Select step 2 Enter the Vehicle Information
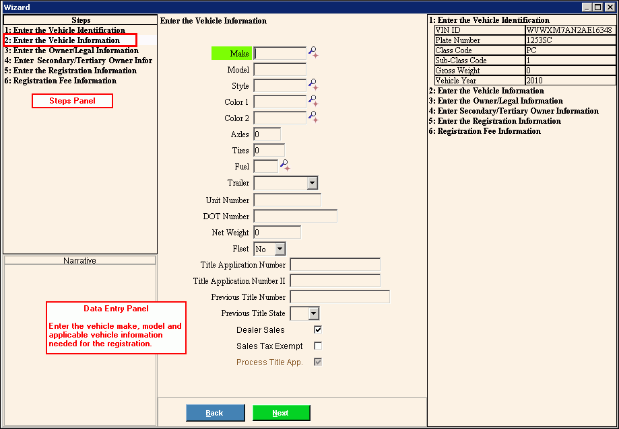The width and height of the screenshot is (619, 429). (62, 40)
